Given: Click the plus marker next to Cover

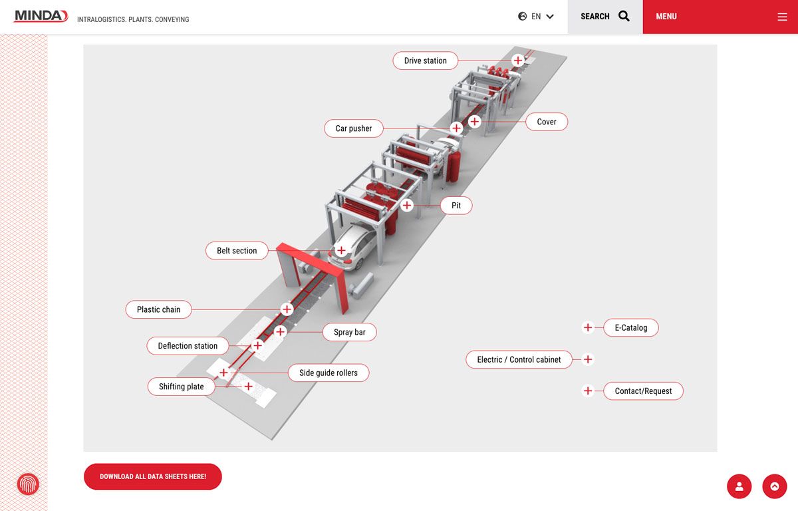Looking at the screenshot, I should point(474,122).
